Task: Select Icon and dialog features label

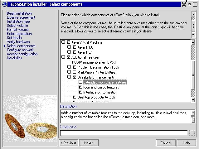Action: (x=101, y=87)
